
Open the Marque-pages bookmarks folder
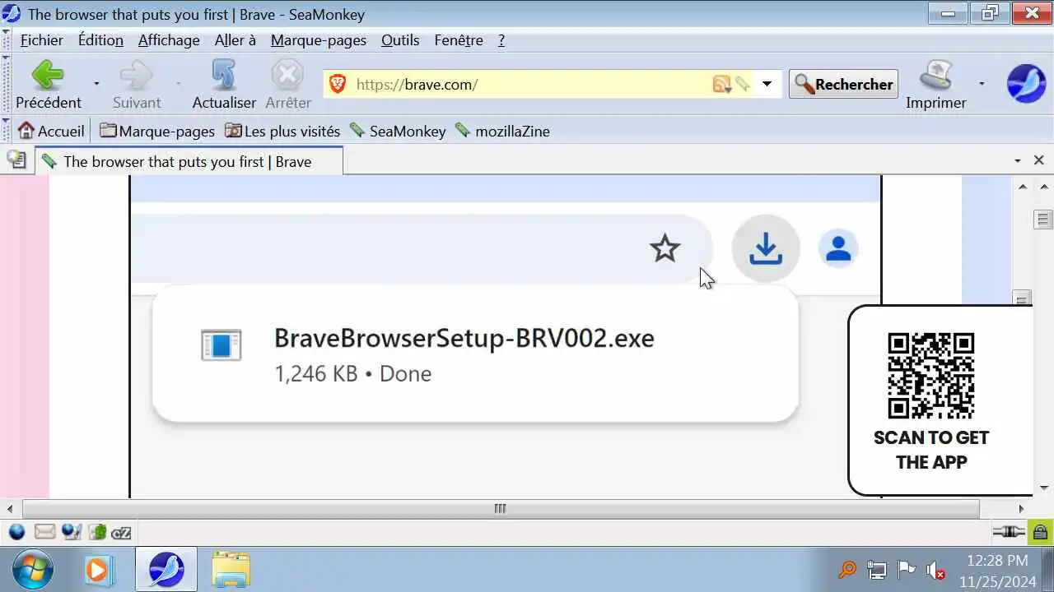point(156,131)
